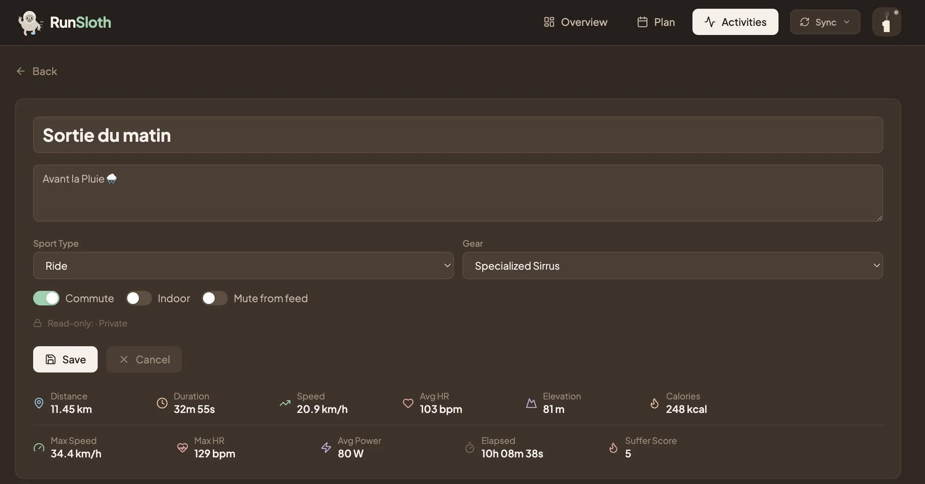Viewport: 925px width, 484px height.
Task: Click the Max Speed gauge icon
Action: [39, 447]
